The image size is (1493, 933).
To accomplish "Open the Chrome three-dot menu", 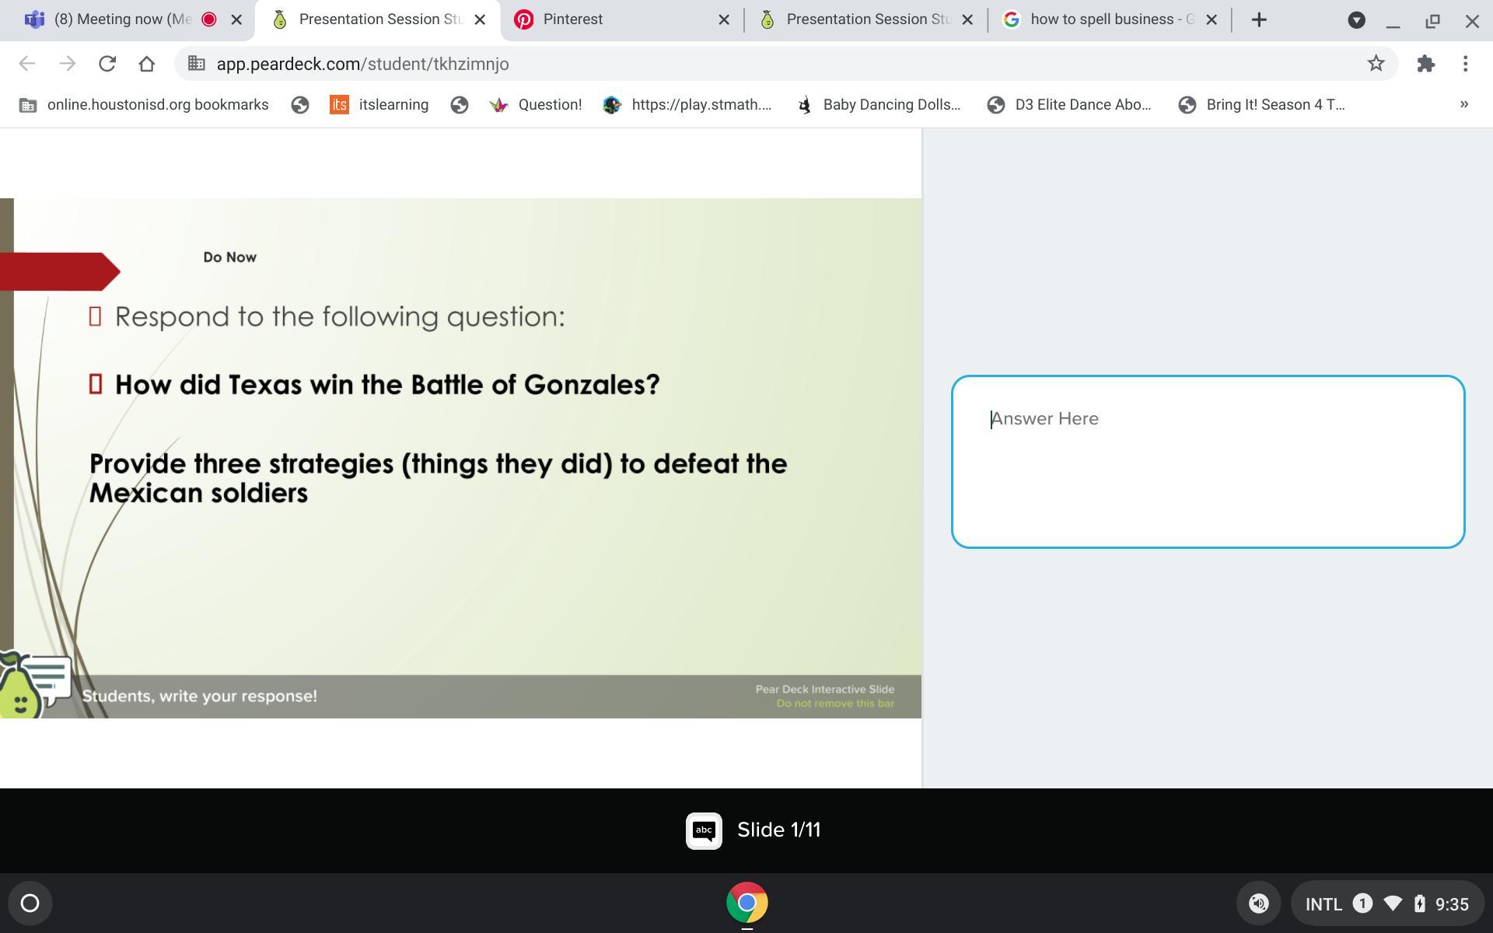I will point(1465,64).
